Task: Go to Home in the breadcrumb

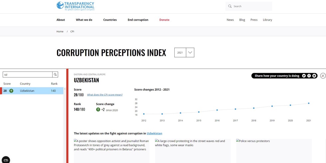Action: tap(60, 32)
